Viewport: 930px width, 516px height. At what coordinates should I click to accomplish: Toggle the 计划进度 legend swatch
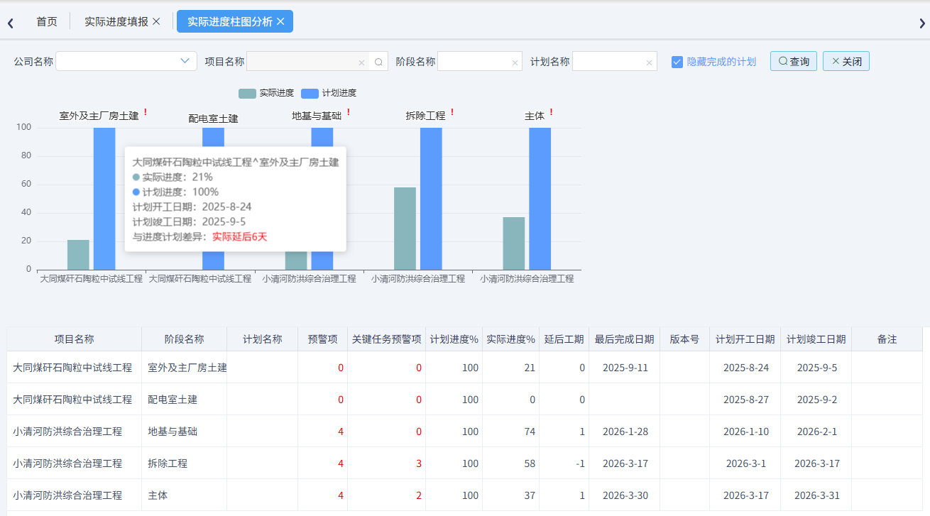coord(310,93)
